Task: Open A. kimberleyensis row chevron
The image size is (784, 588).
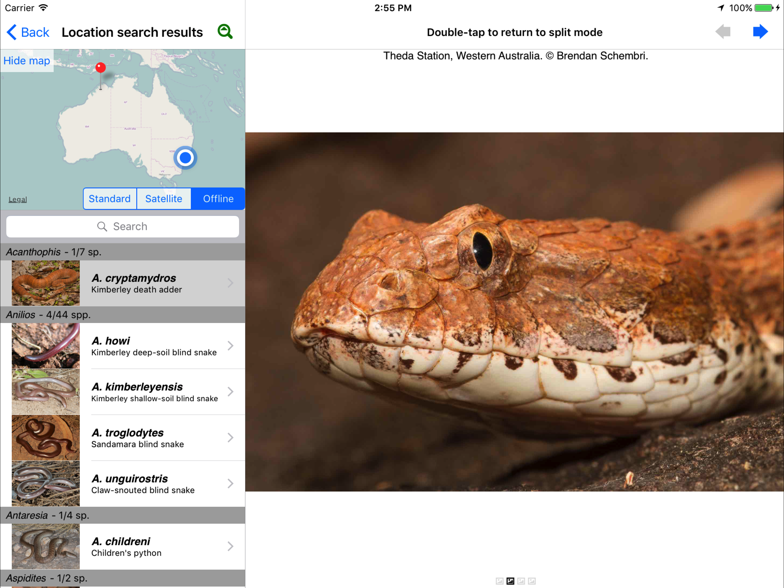Action: pos(230,392)
